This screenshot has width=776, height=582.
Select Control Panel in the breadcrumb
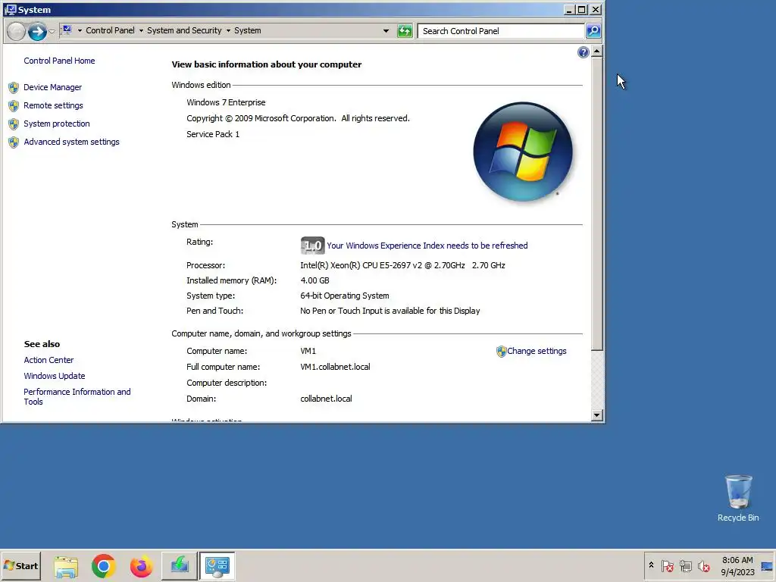point(110,30)
